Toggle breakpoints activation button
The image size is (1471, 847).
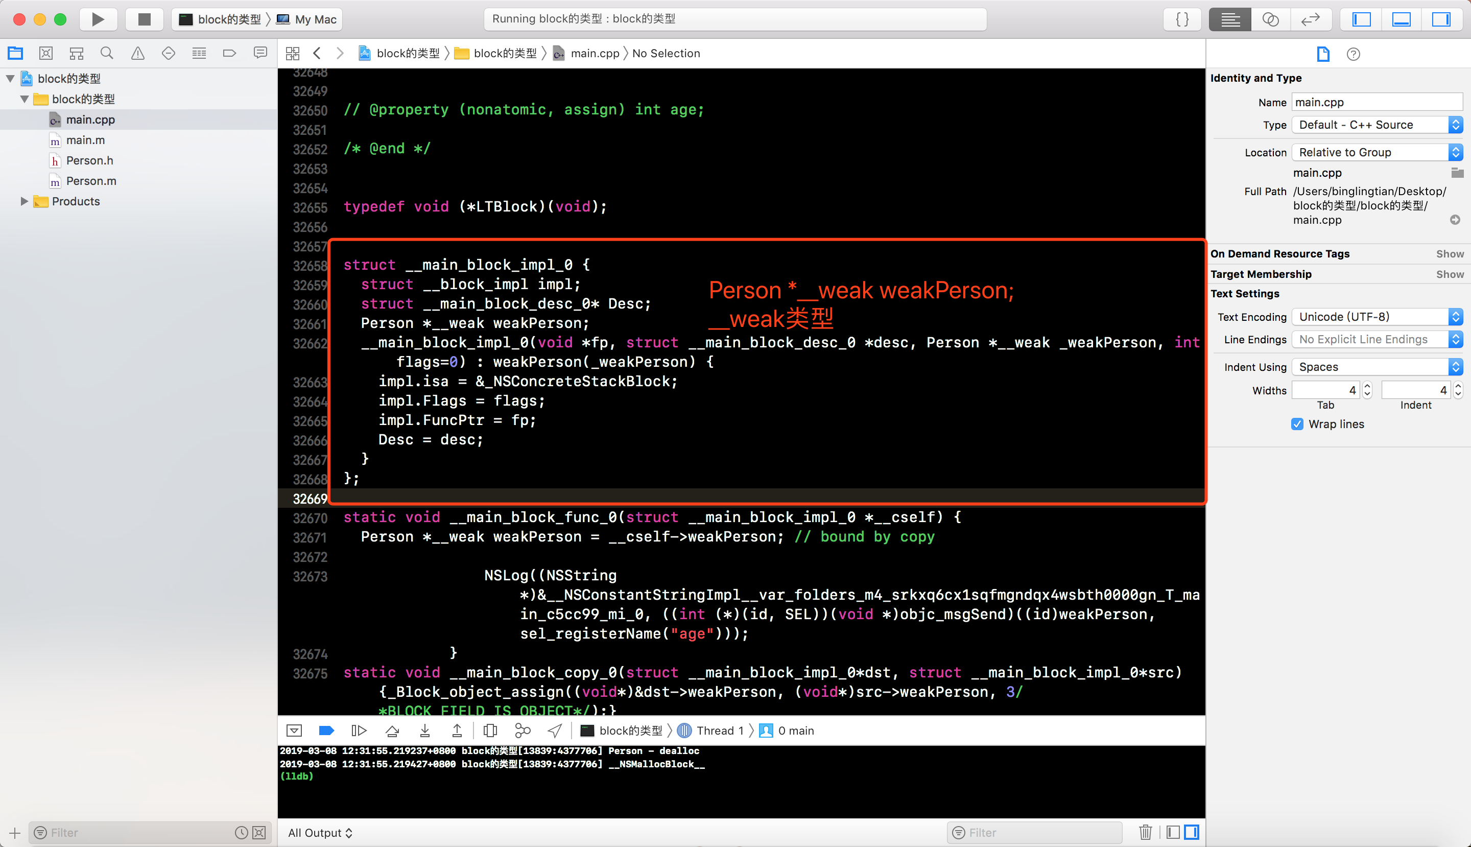(326, 731)
